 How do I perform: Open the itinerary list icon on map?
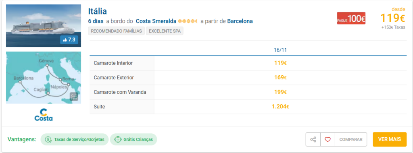(74, 97)
